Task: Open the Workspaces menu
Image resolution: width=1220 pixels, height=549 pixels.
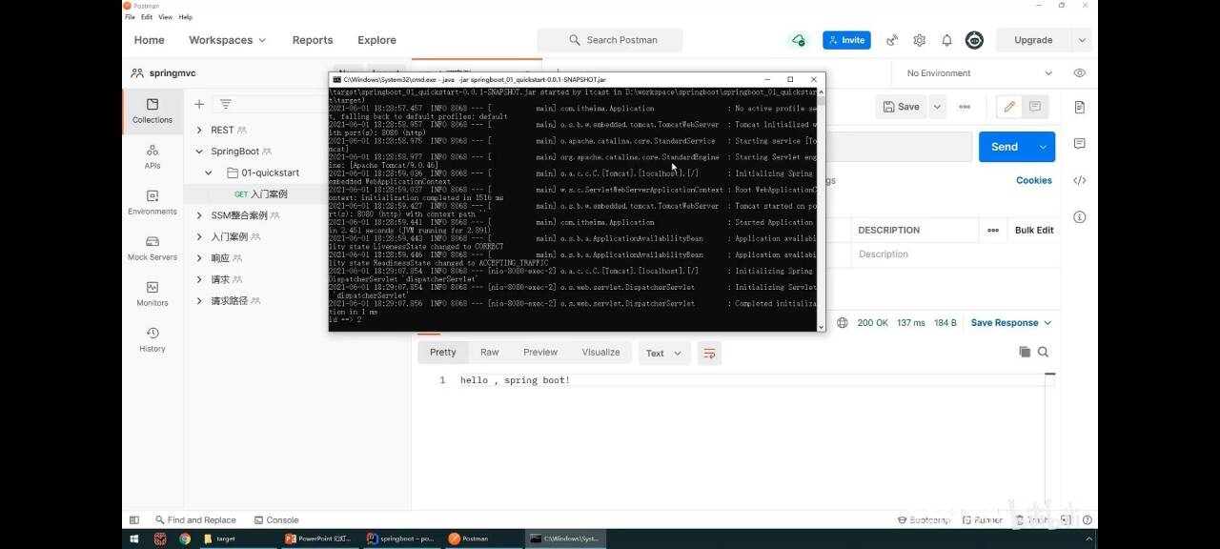Action: [x=228, y=40]
